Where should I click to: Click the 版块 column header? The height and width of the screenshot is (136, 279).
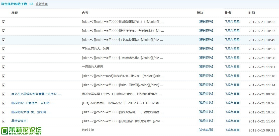pos(200,13)
